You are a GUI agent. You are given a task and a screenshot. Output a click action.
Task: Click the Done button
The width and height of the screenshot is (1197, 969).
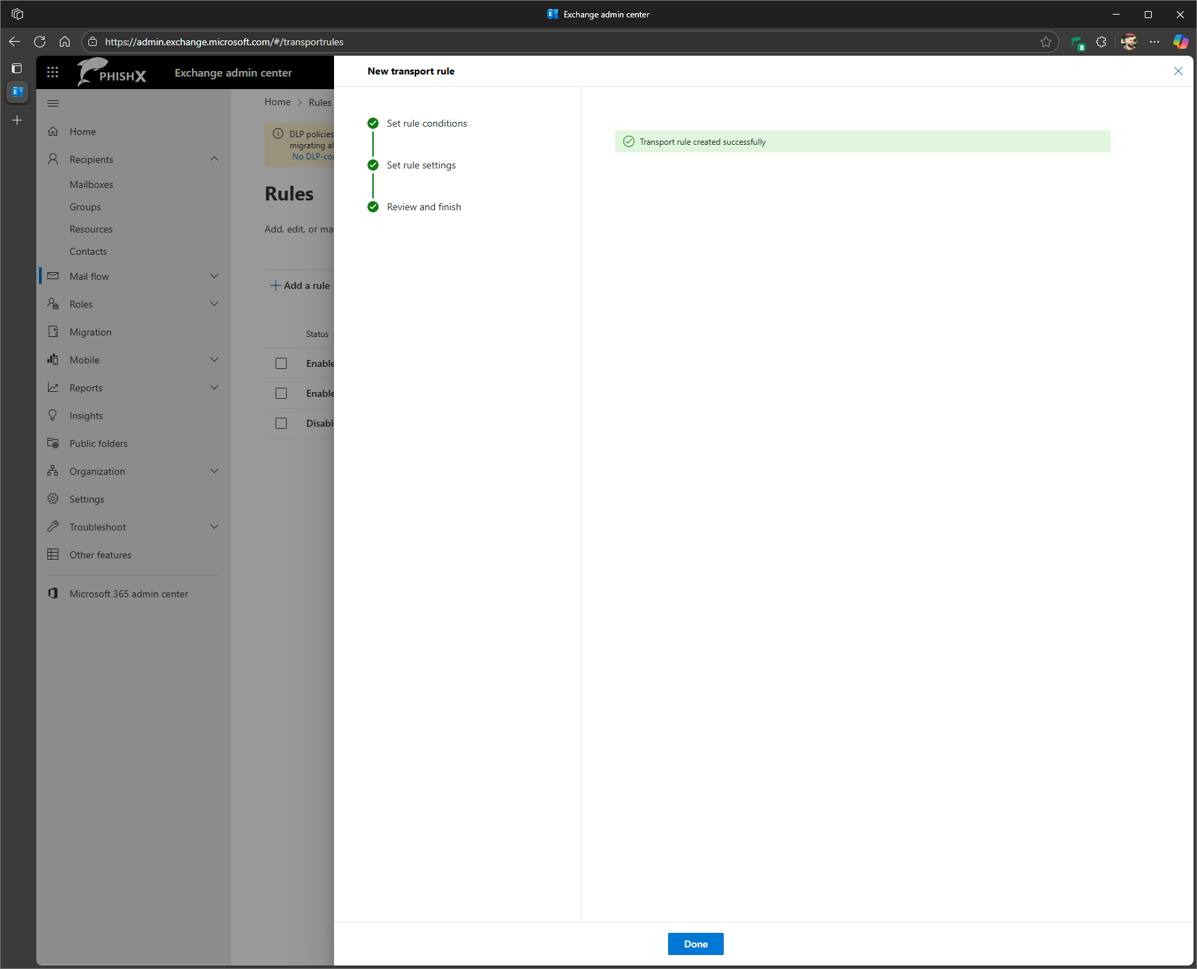[x=695, y=944]
